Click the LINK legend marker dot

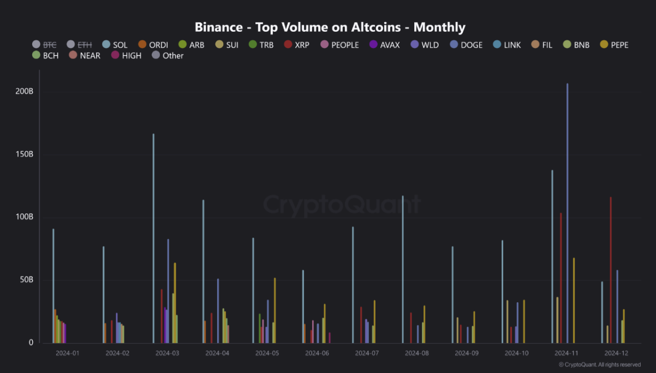point(497,45)
